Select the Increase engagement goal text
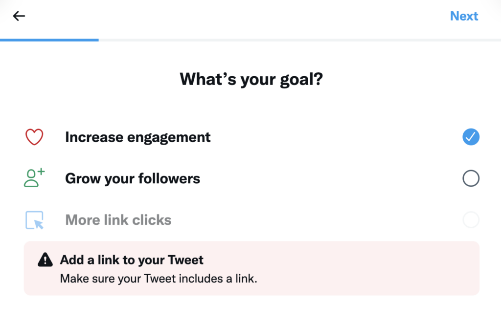 tap(137, 137)
